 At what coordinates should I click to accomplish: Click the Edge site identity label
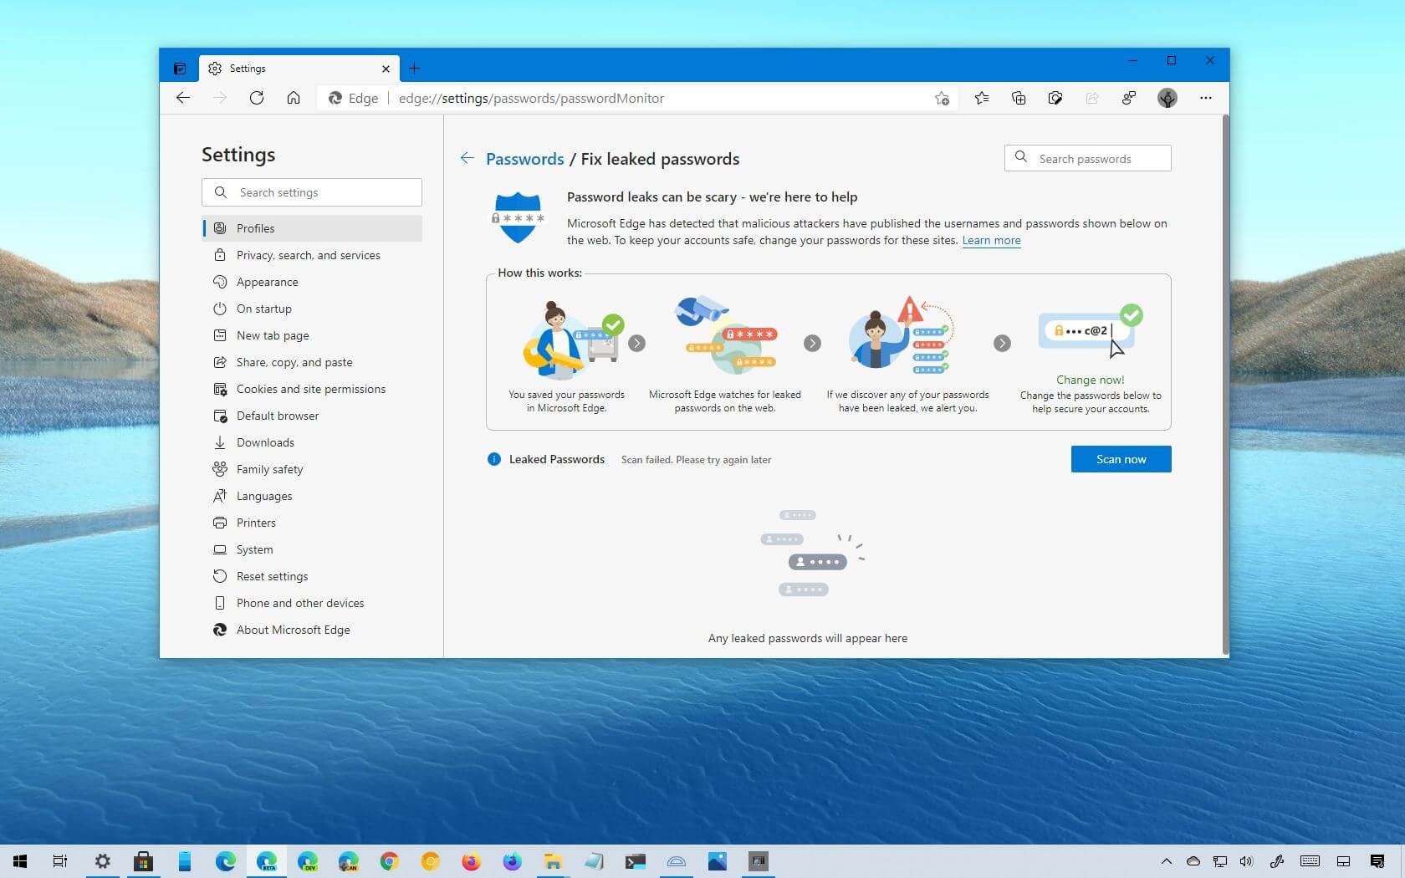pos(353,98)
